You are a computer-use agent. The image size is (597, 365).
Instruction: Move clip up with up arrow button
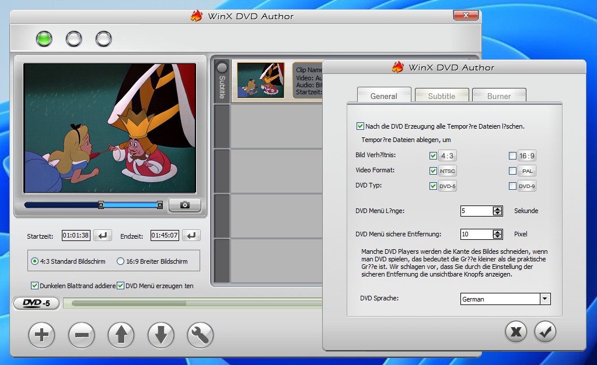(x=121, y=335)
